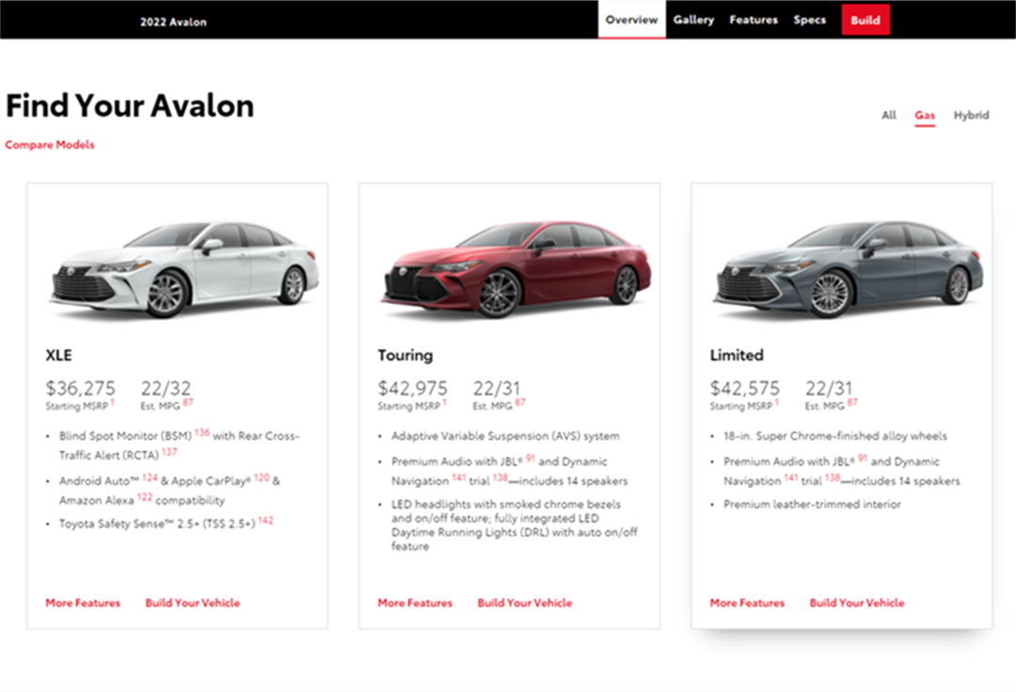The height and width of the screenshot is (692, 1016).
Task: Go to the Specs tab
Action: (x=809, y=20)
